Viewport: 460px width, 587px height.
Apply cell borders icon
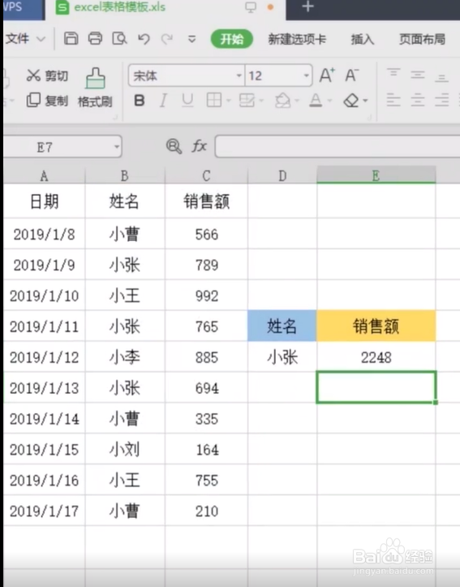pos(214,100)
